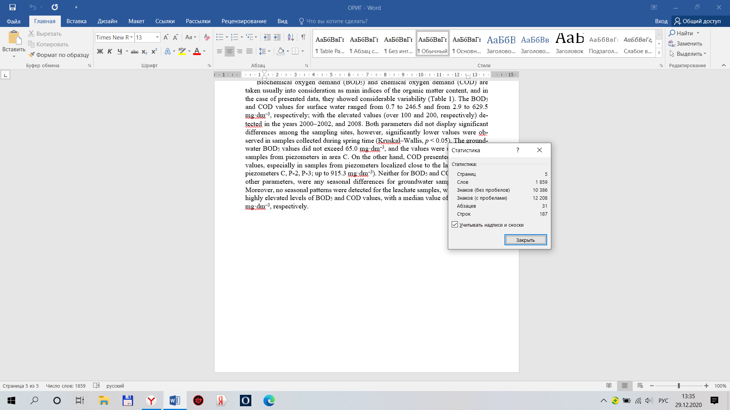730x410 pixels.
Task: Open the font size dropdown
Action: click(157, 37)
